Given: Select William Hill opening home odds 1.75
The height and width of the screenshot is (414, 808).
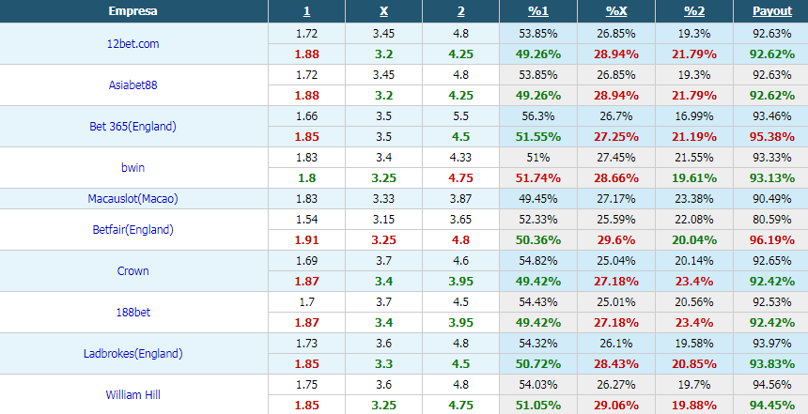Looking at the screenshot, I should click(306, 384).
